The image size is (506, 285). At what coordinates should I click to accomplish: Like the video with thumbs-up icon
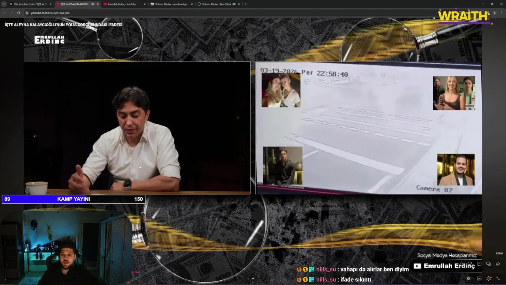[461, 264]
